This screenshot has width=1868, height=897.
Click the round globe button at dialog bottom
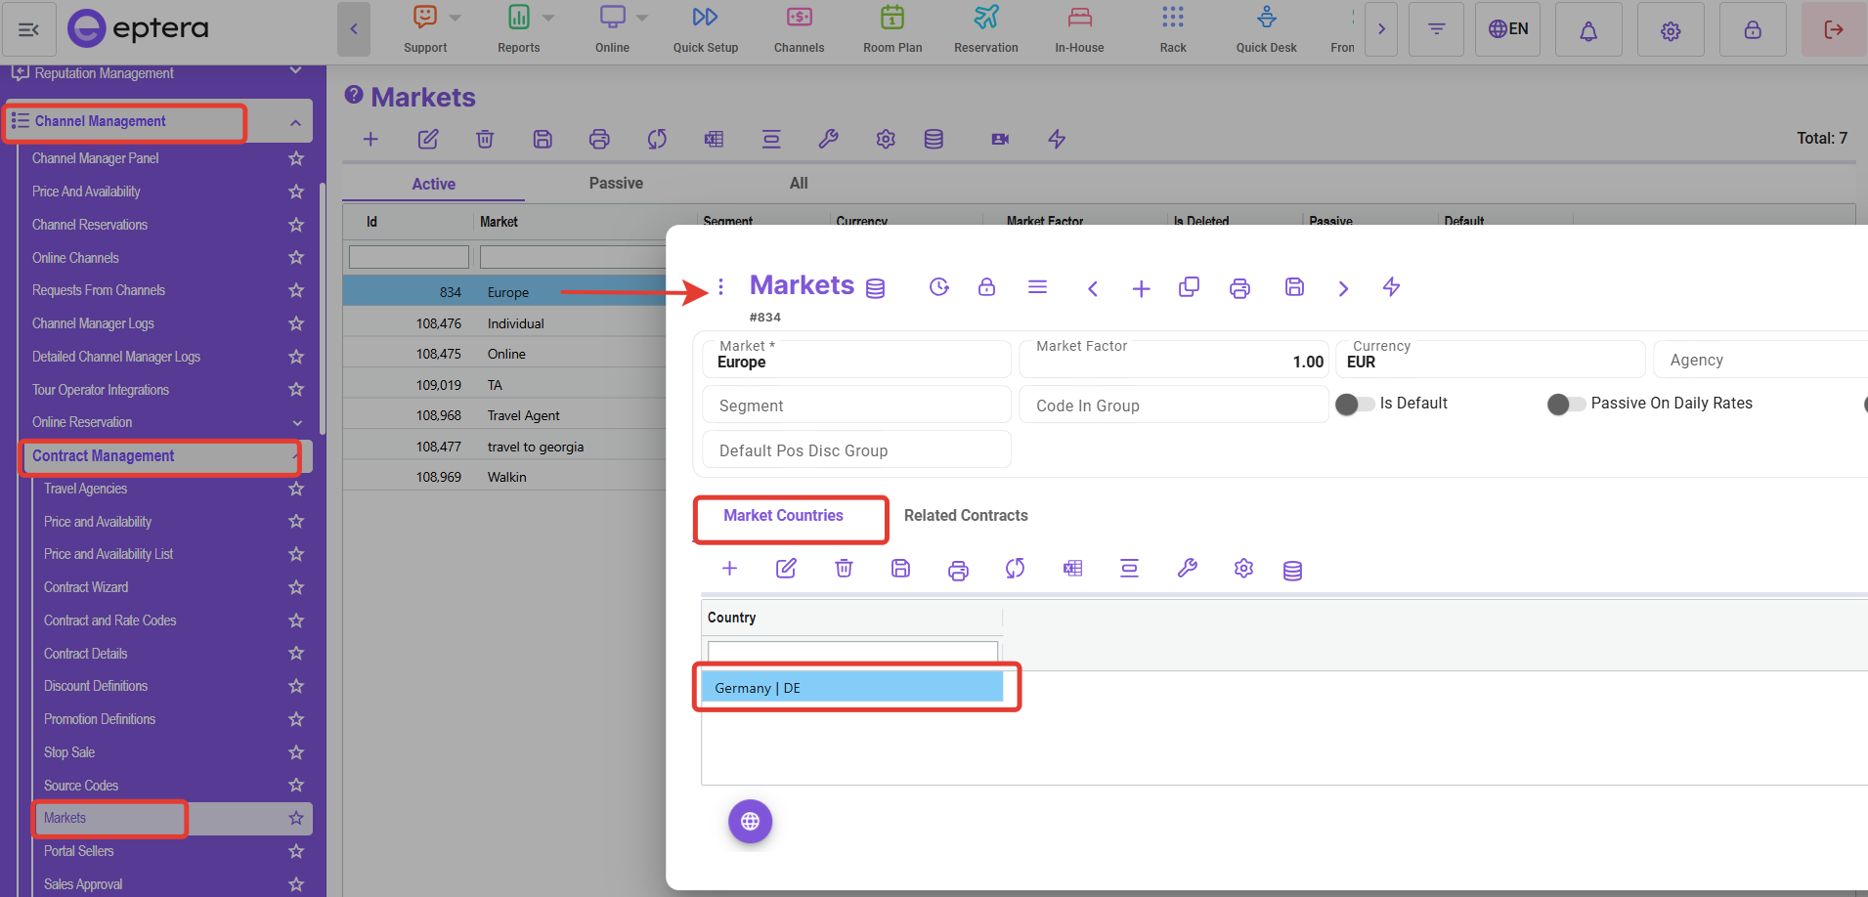[x=750, y=822]
